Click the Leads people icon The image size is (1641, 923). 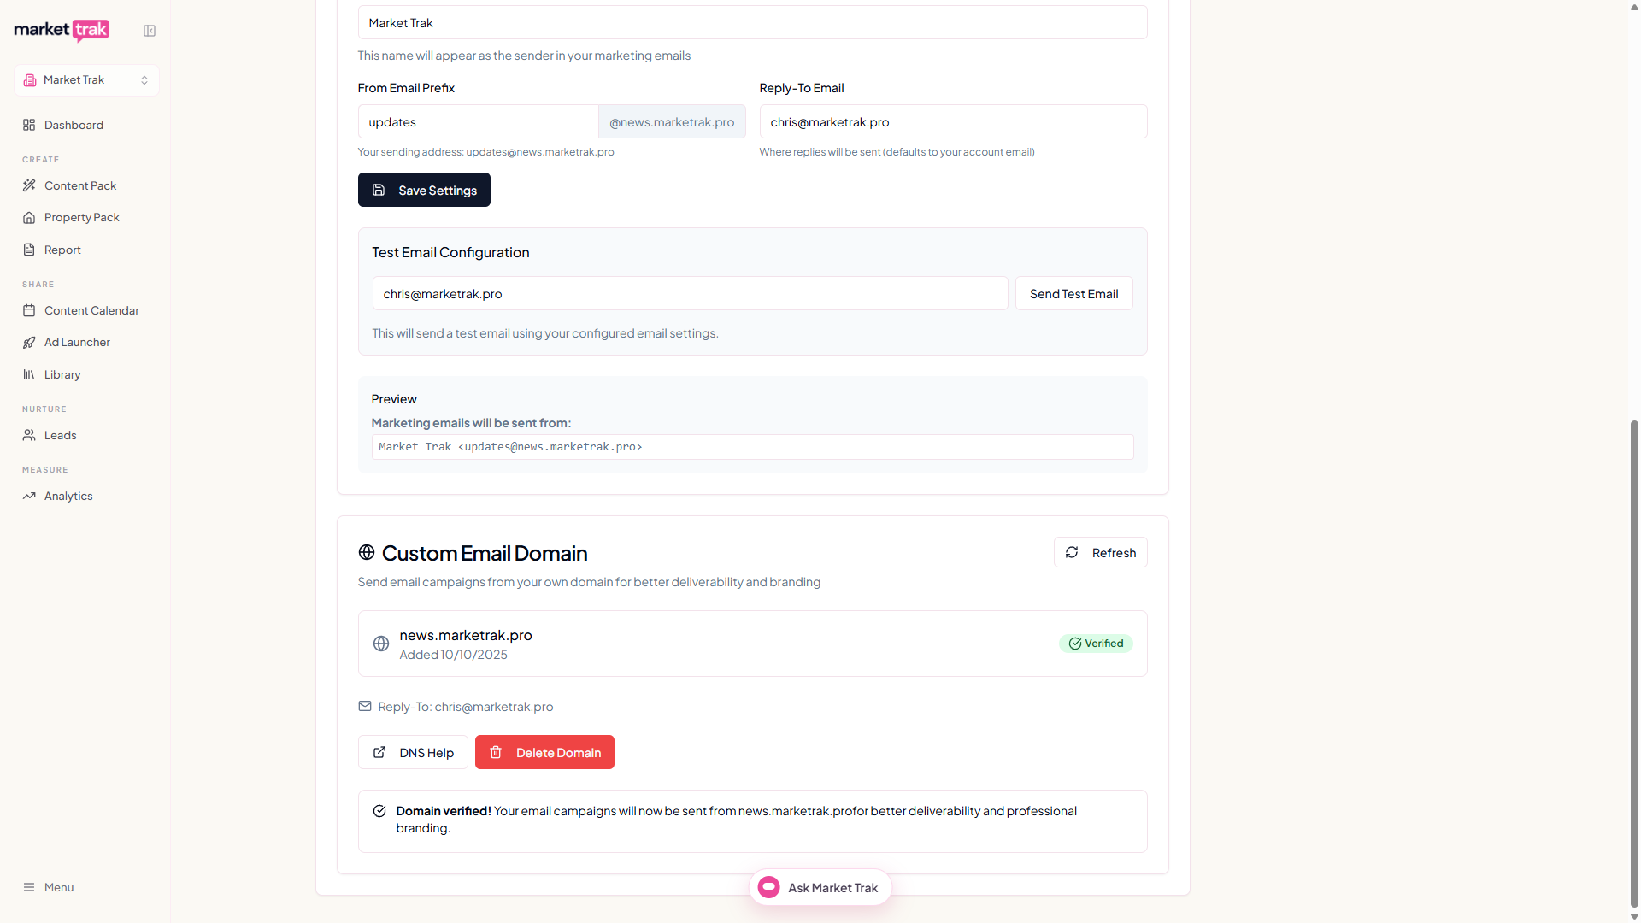[x=29, y=435]
